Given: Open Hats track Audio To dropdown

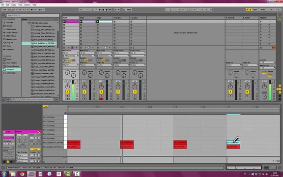Looking at the screenshot, I should click(x=88, y=65).
